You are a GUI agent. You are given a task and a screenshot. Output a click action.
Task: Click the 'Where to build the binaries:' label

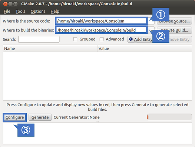28,30
